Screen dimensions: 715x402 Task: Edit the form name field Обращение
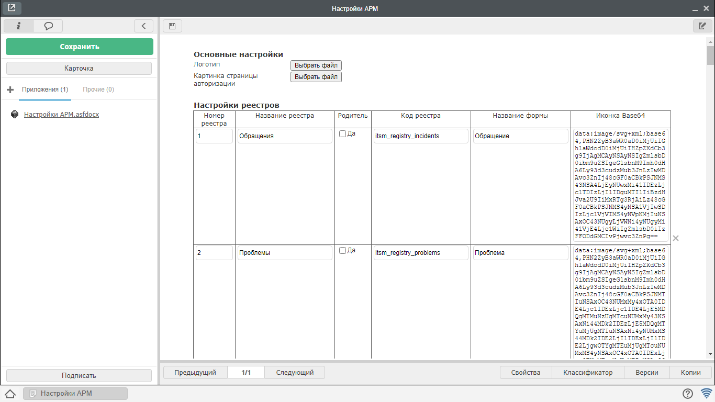(521, 136)
